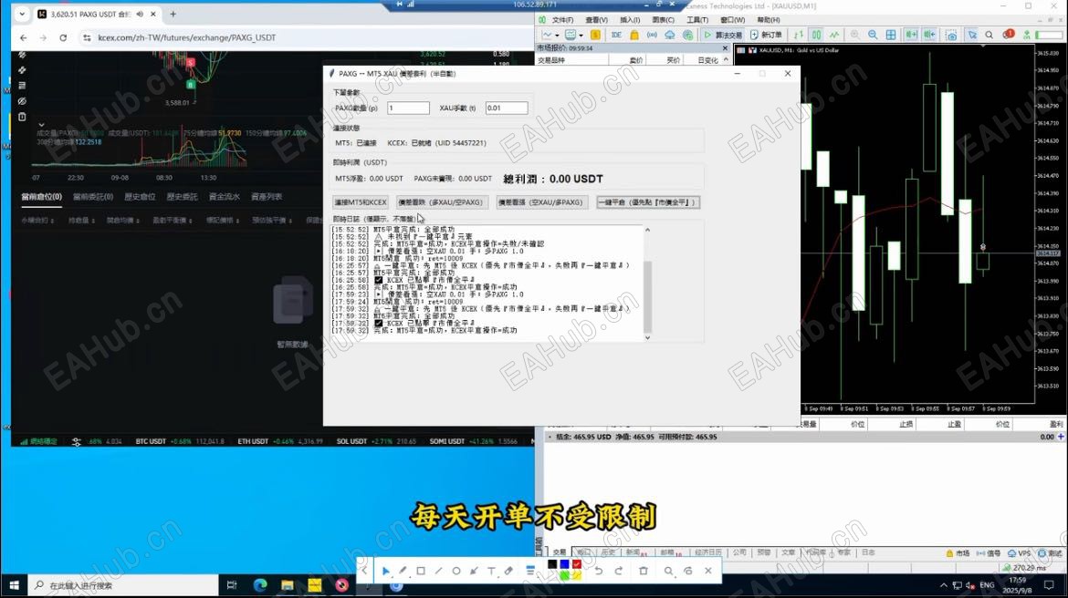This screenshot has height=598, width=1068.
Task: Clear annotations with the trash icon
Action: pyautogui.click(x=643, y=571)
